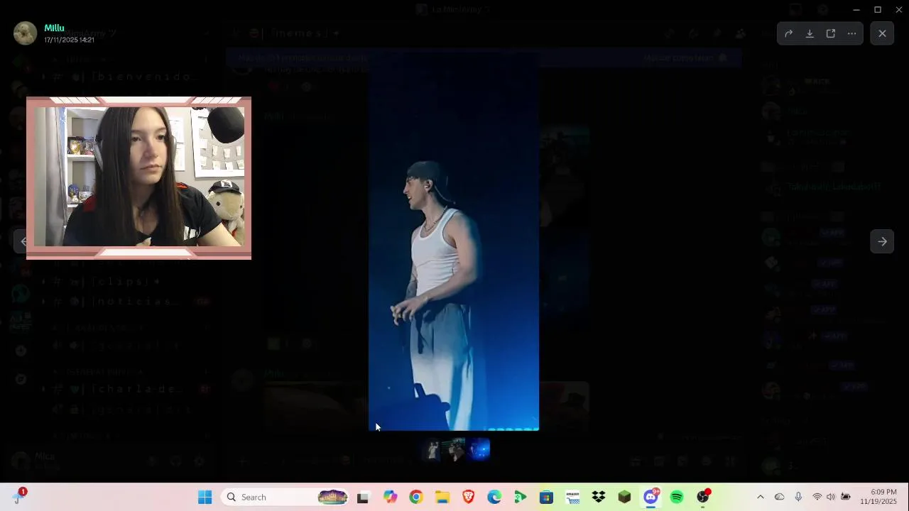Image resolution: width=909 pixels, height=511 pixels.
Task: Launch Copilot from the taskbar
Action: click(390, 497)
